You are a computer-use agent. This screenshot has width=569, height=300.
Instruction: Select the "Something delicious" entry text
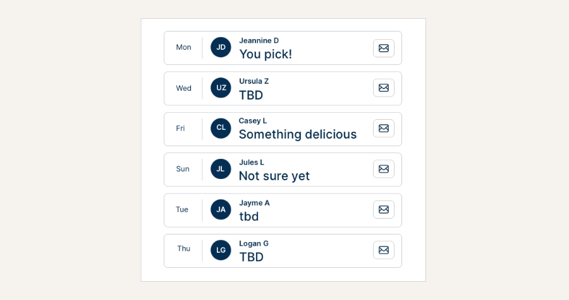[x=297, y=134]
